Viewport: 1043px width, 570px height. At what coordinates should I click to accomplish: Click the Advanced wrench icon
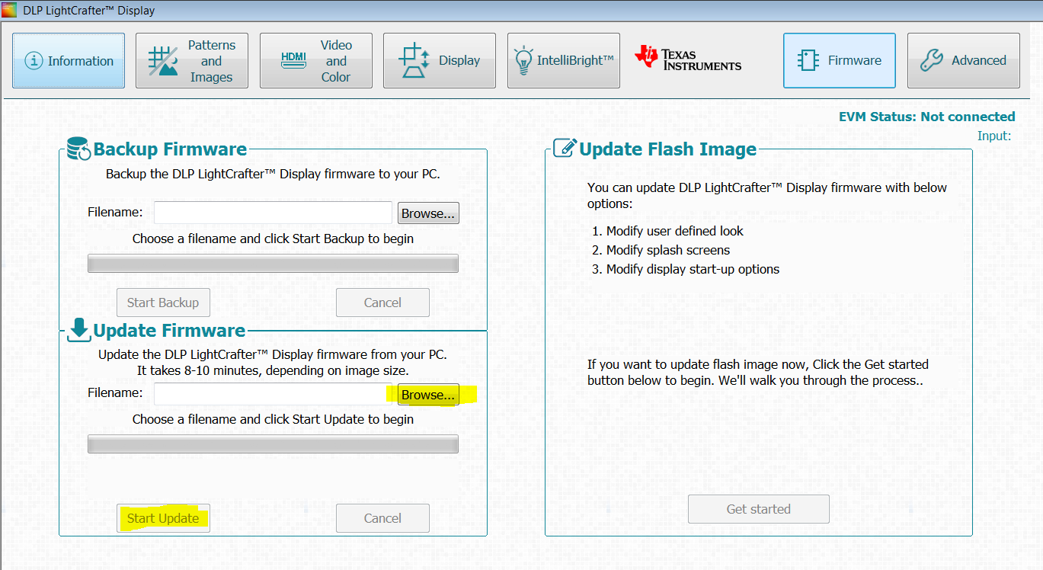[x=931, y=61]
